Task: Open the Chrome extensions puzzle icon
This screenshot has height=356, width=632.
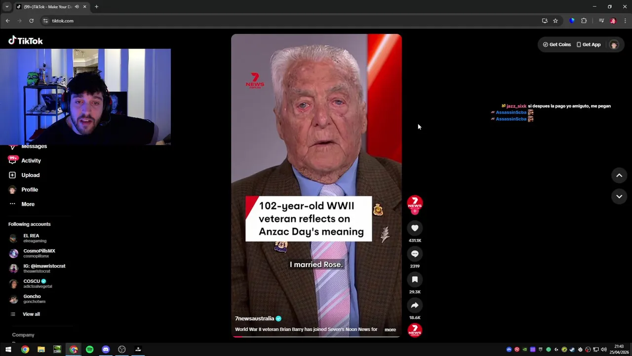Action: (584, 21)
